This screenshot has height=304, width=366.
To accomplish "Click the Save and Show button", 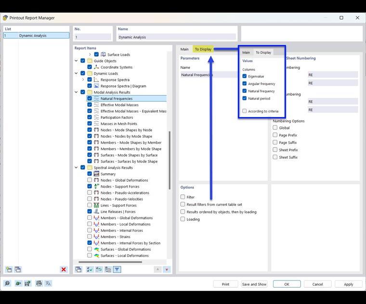I will pos(254,284).
